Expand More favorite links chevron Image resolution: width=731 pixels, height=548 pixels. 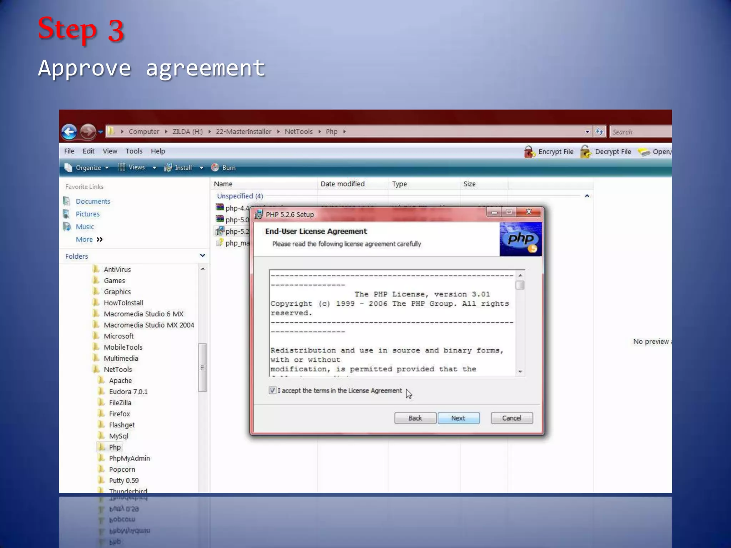click(x=100, y=239)
